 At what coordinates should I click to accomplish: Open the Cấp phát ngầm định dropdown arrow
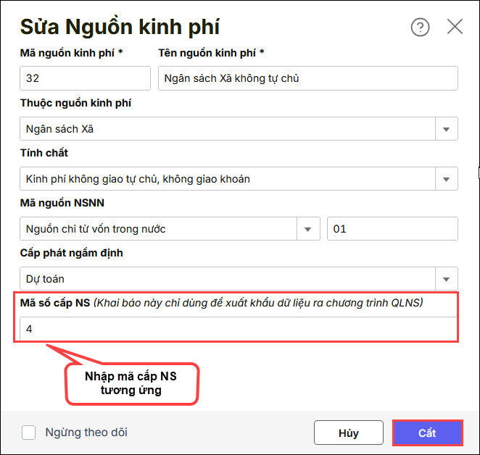(446, 278)
